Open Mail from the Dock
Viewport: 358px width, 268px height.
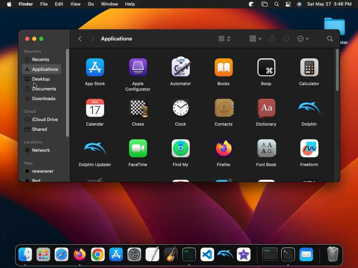click(306, 254)
